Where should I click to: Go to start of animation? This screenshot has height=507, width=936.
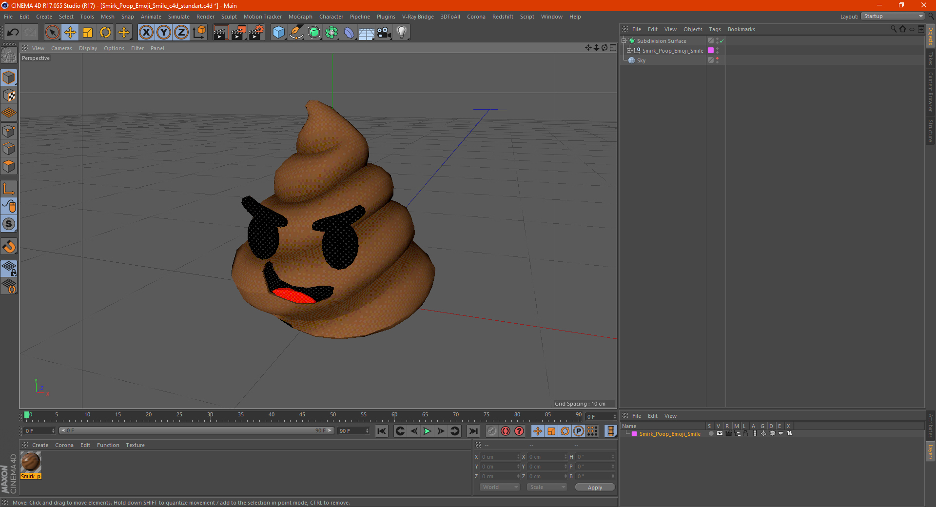pyautogui.click(x=382, y=431)
